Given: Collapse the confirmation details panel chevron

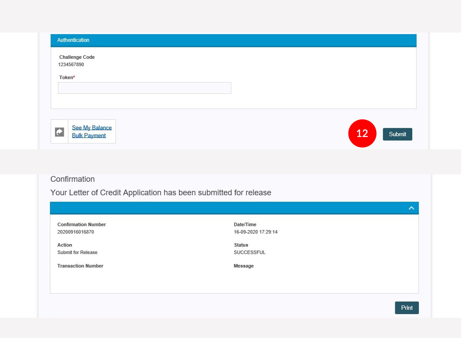Looking at the screenshot, I should pos(411,208).
